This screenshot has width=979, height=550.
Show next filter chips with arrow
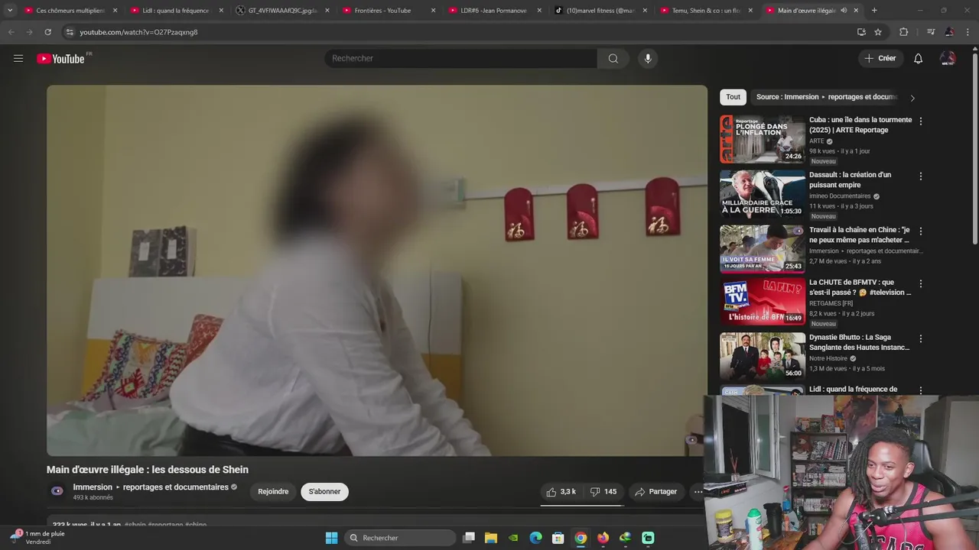912,98
